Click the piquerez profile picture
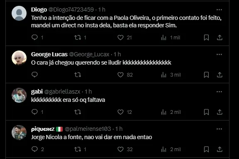This screenshot has height=159, width=239. 19,132
